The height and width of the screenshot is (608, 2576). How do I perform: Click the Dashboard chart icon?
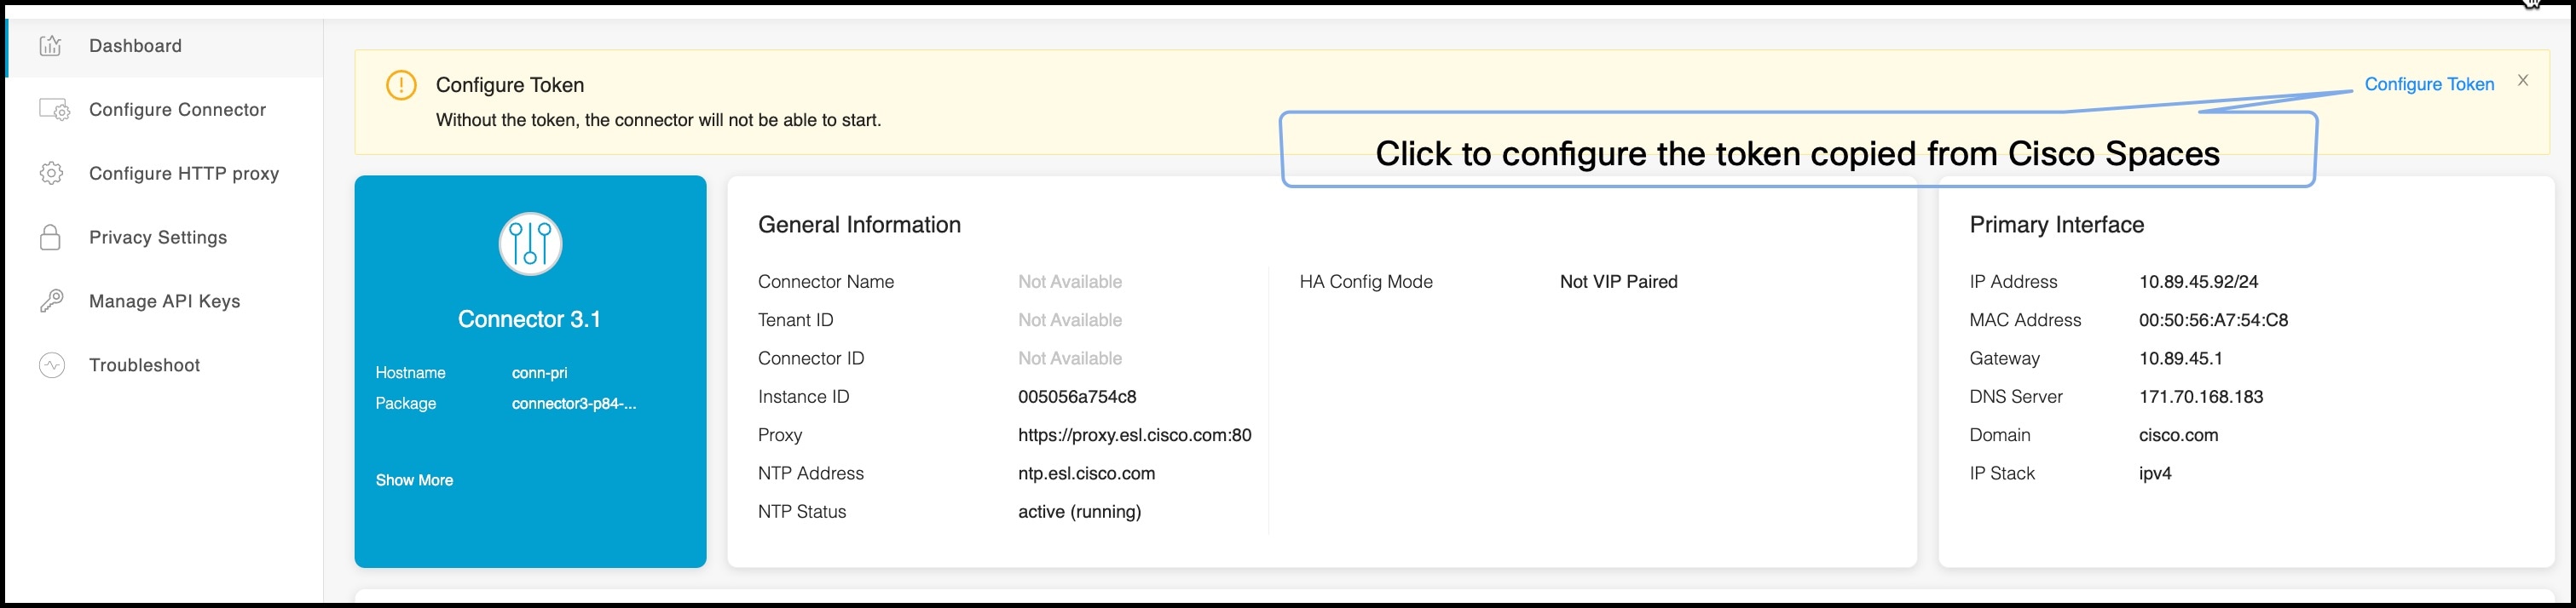click(x=50, y=46)
